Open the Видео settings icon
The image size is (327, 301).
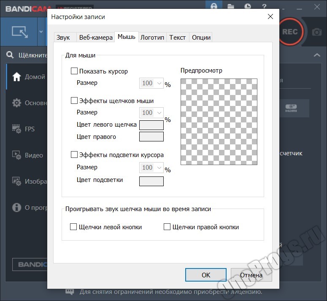(17, 155)
